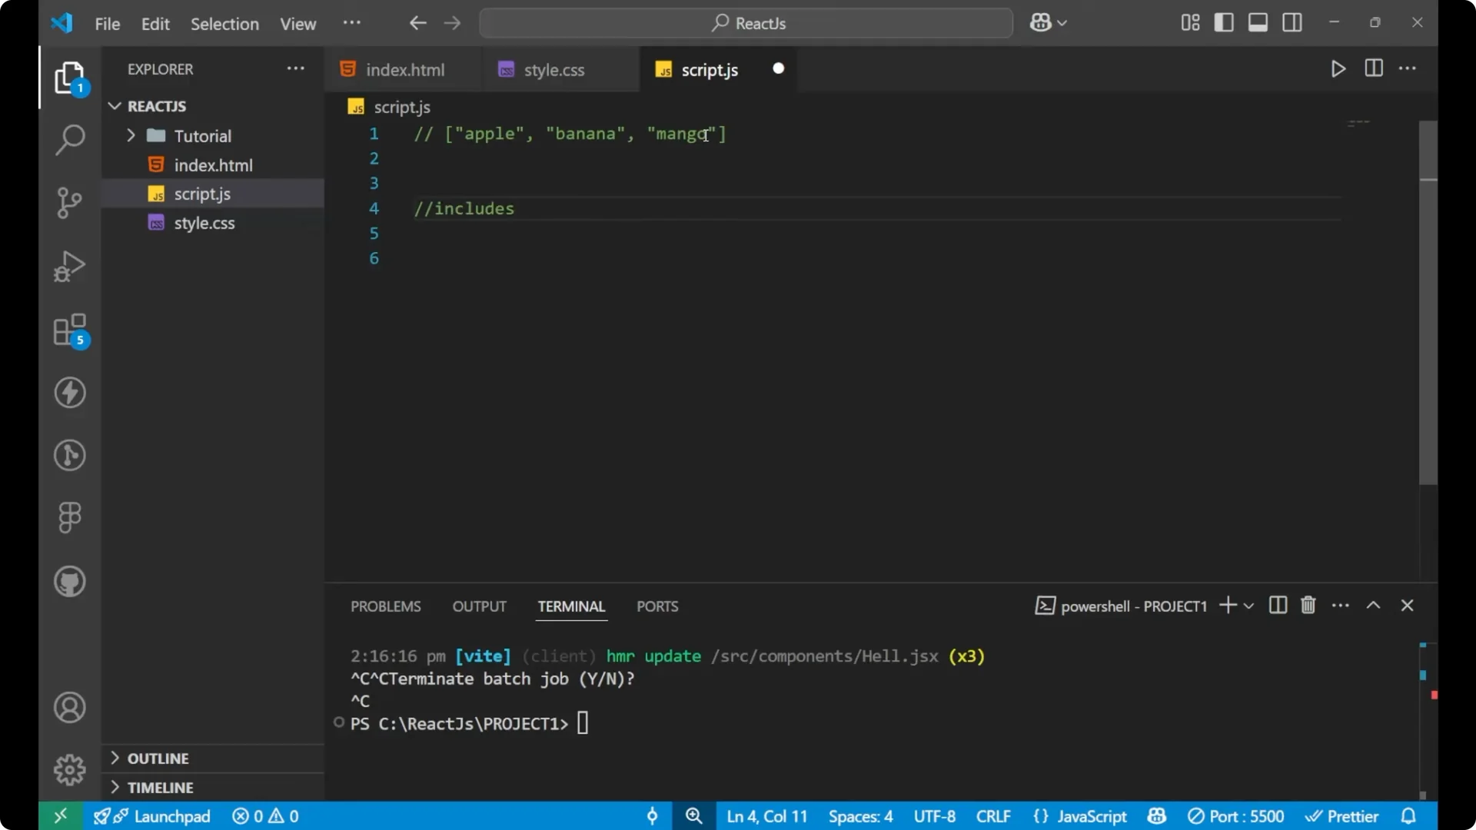The height and width of the screenshot is (830, 1476).
Task: Open the Run and Debug view
Action: click(x=69, y=266)
